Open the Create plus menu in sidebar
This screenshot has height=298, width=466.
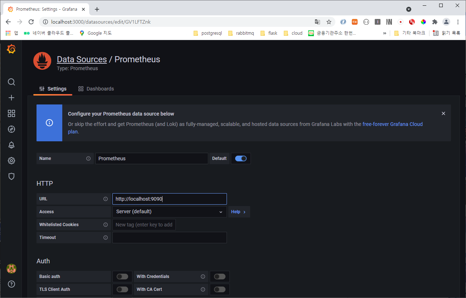click(x=11, y=98)
